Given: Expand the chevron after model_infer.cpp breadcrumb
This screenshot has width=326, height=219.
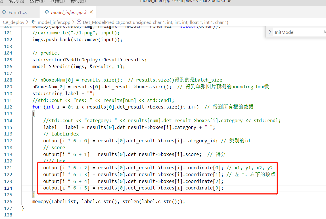Looking at the screenshot, I should (x=73, y=22).
